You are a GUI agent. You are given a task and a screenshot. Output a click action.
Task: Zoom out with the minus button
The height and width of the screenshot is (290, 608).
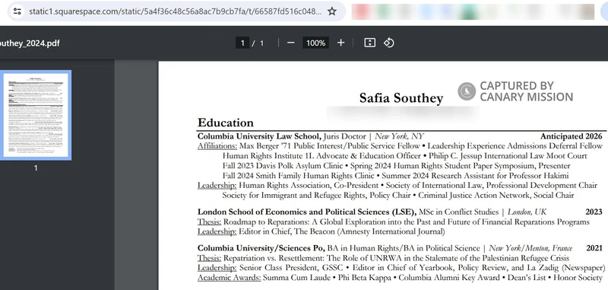click(x=291, y=43)
